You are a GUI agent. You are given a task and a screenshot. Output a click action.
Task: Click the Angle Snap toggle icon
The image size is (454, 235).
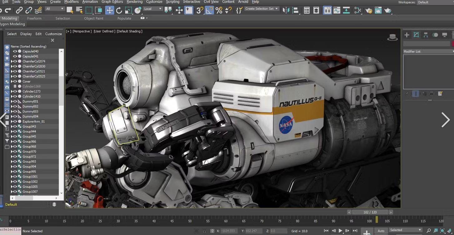tap(209, 10)
